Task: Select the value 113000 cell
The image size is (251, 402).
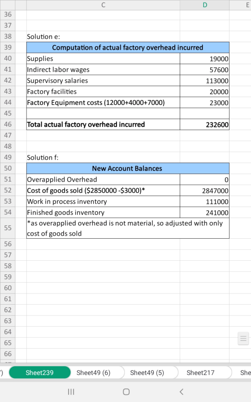Action: [205, 80]
